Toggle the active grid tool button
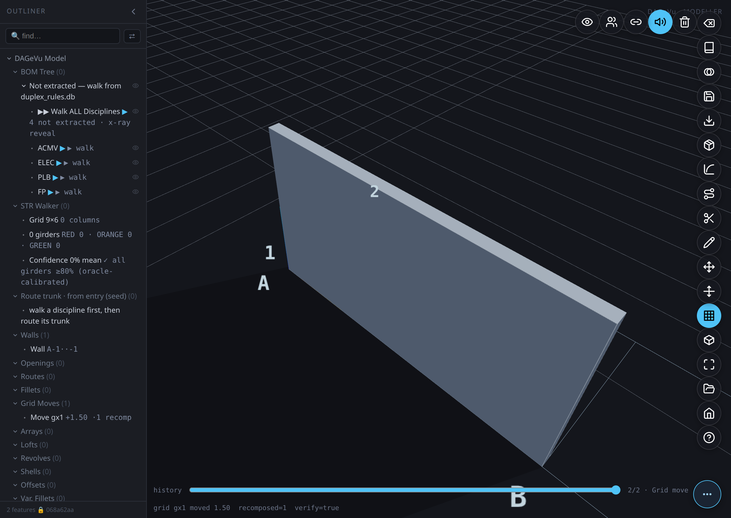 (x=709, y=316)
